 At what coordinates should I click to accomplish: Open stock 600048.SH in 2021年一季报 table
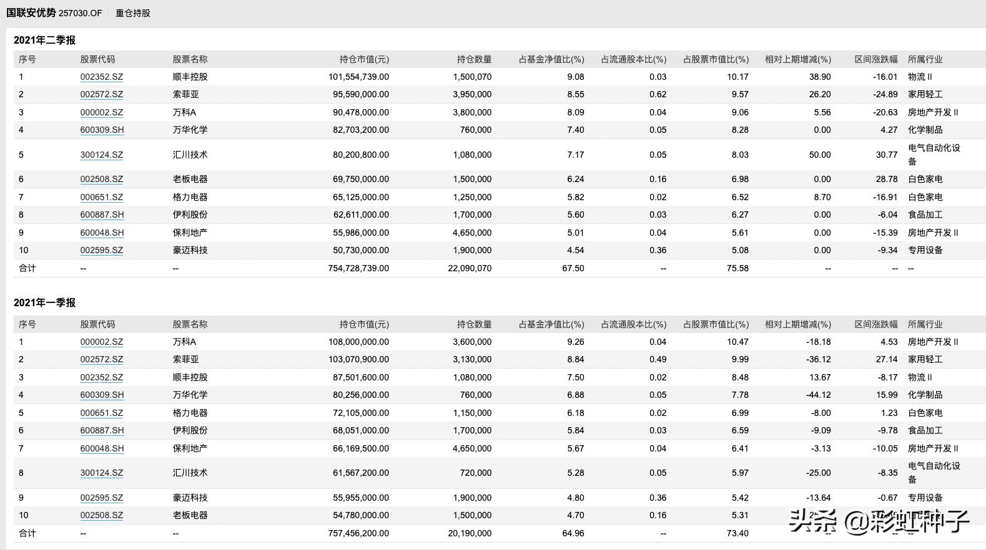click(x=102, y=448)
